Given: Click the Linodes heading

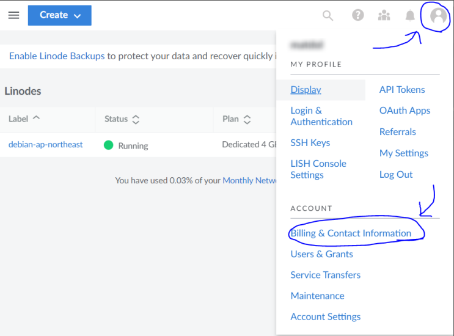Looking at the screenshot, I should (23, 91).
